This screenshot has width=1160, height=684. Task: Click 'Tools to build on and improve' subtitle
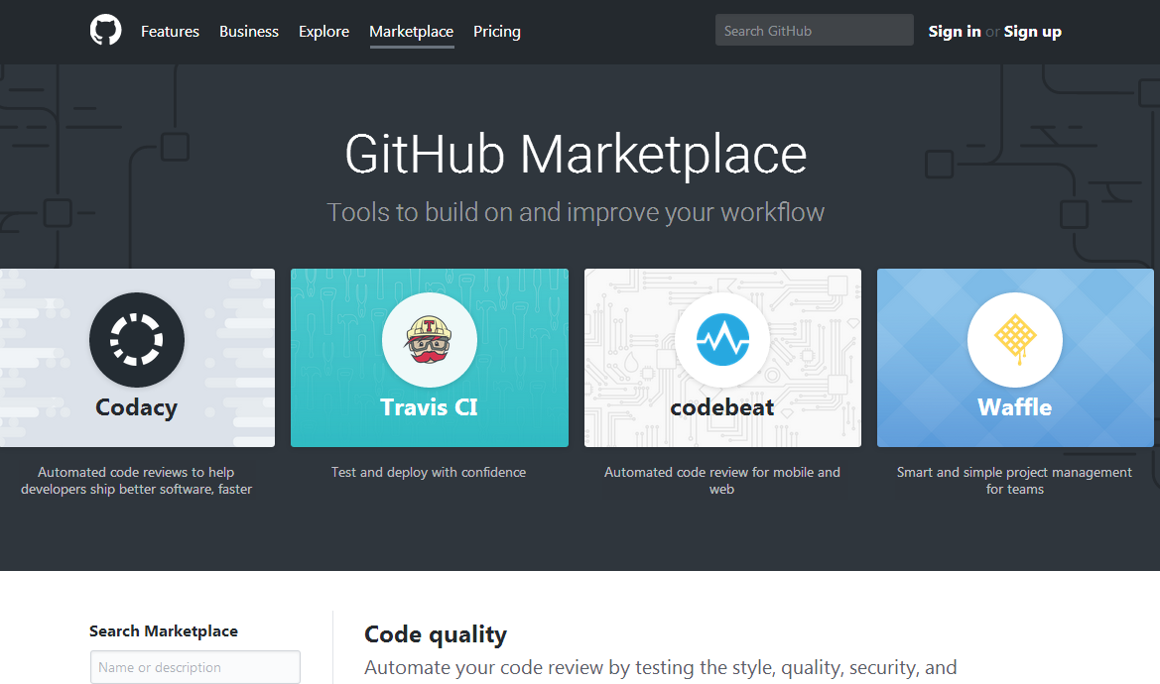coord(576,213)
